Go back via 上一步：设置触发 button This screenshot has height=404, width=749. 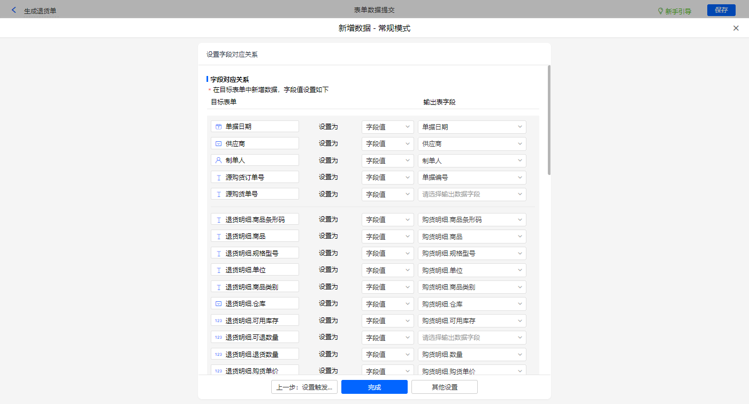(x=304, y=387)
